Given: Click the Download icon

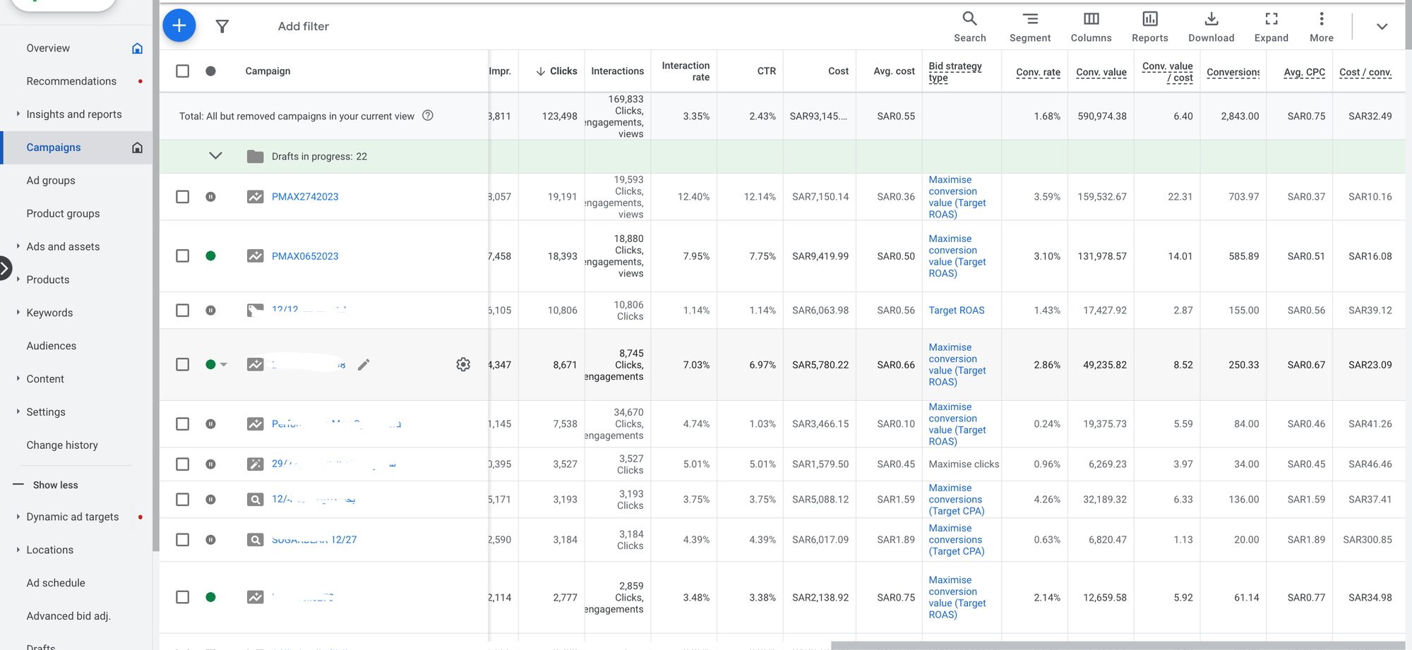Looking at the screenshot, I should point(1211,27).
